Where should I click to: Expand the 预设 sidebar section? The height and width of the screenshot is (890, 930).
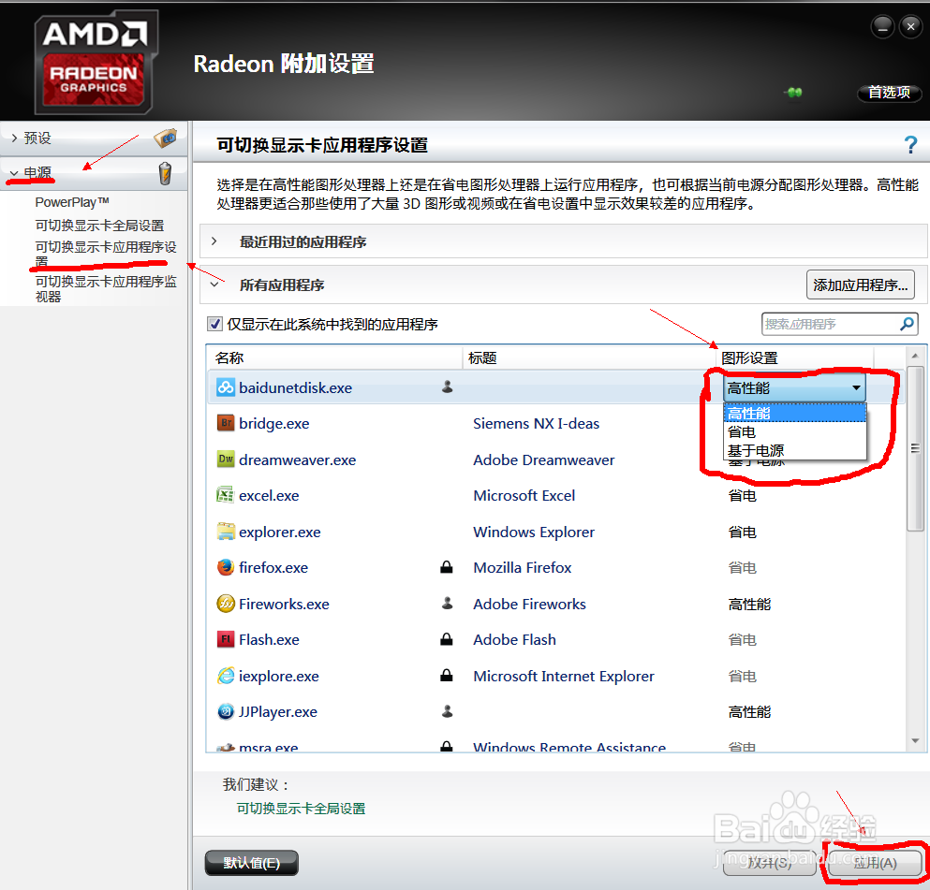pos(14,139)
